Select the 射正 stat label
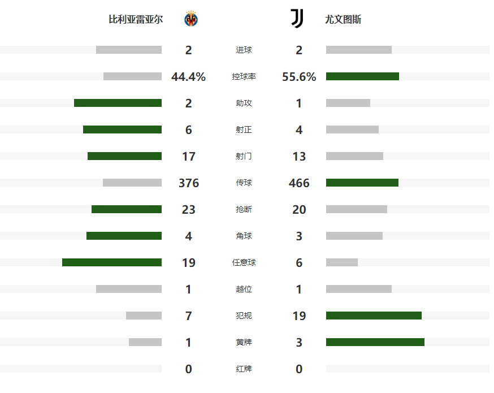 244,130
